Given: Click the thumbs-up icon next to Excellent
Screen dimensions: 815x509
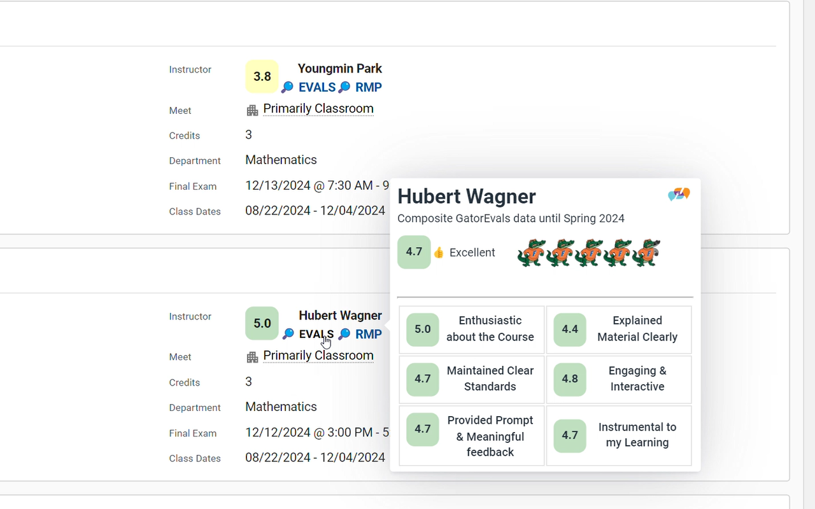Looking at the screenshot, I should [x=439, y=253].
